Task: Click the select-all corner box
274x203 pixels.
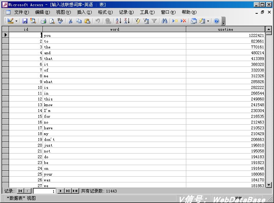Action: (x=5, y=29)
